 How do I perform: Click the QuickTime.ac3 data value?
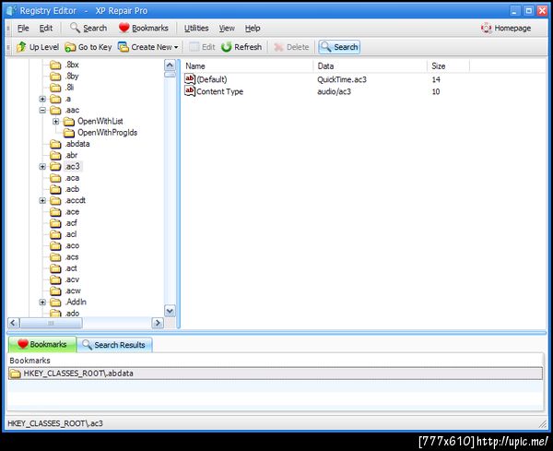(x=342, y=79)
